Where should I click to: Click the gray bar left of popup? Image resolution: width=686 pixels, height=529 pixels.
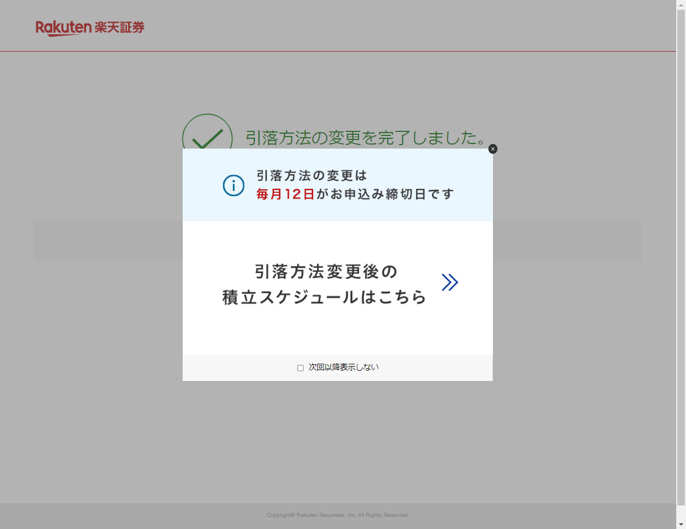(108, 241)
